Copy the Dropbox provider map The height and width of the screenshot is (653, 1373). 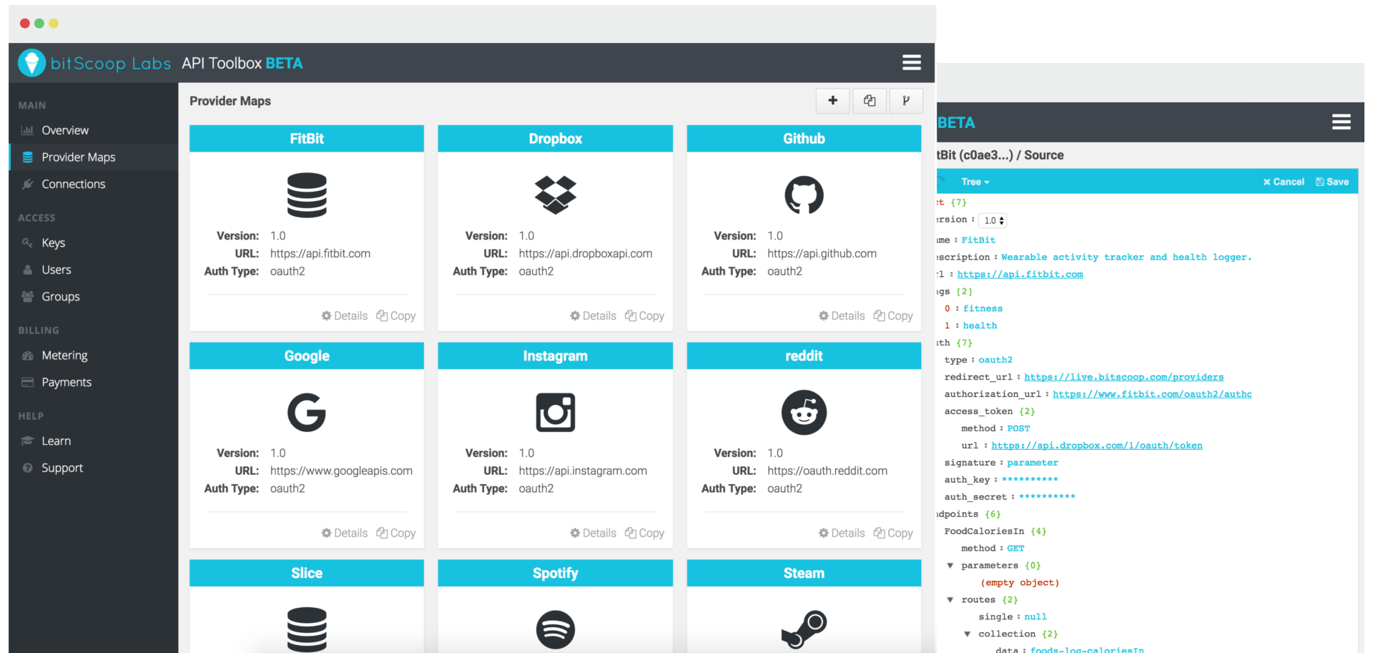click(644, 315)
